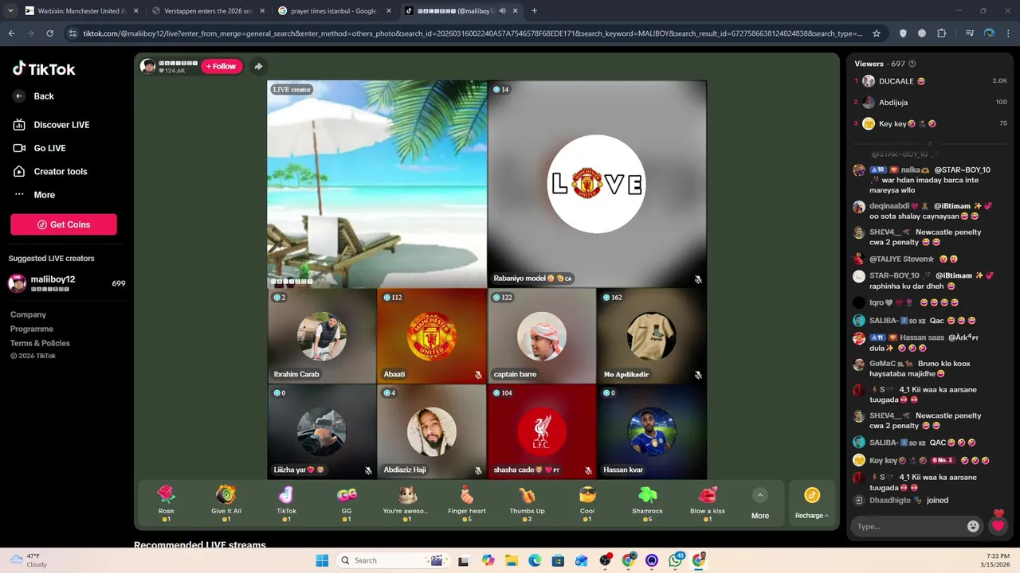
Task: Send the Finger heart gift
Action: pos(467,504)
